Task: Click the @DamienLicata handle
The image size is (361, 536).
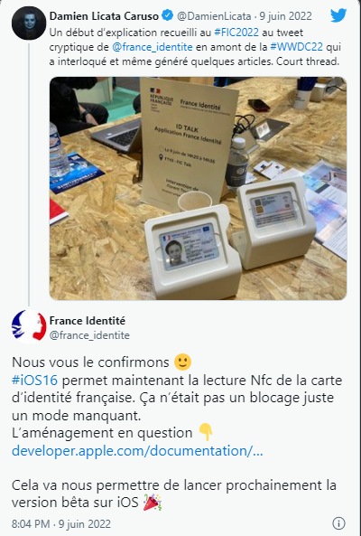Action: (213, 16)
